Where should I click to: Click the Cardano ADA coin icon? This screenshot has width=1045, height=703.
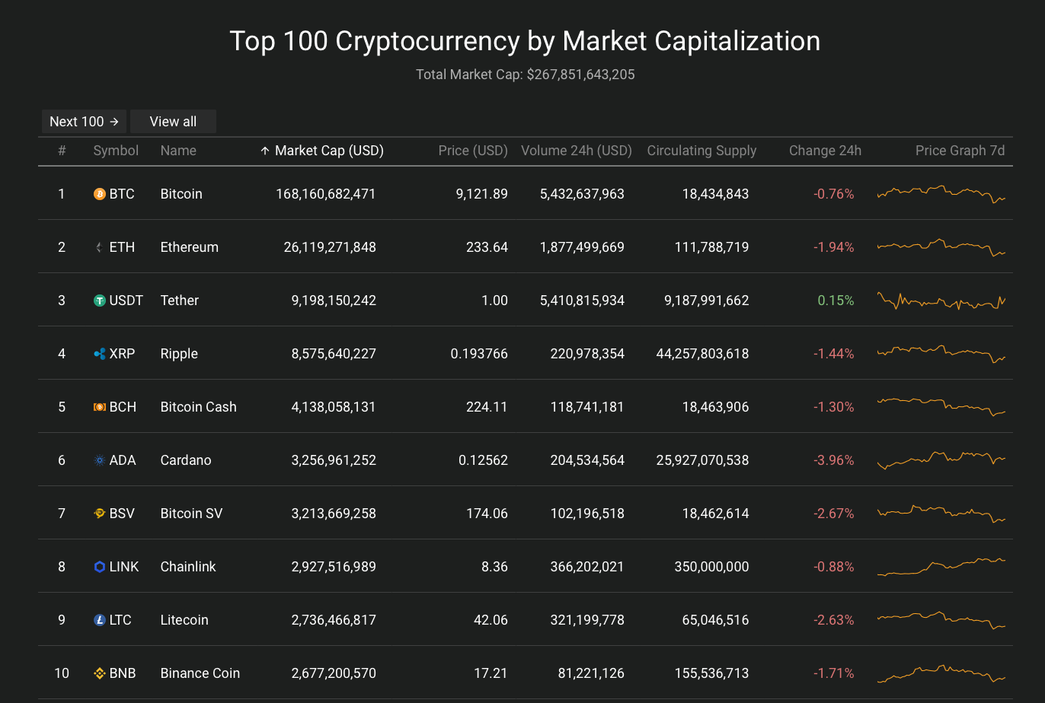pos(99,460)
